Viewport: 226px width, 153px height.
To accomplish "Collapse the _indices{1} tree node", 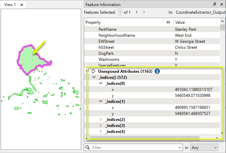I will click(x=101, y=102).
